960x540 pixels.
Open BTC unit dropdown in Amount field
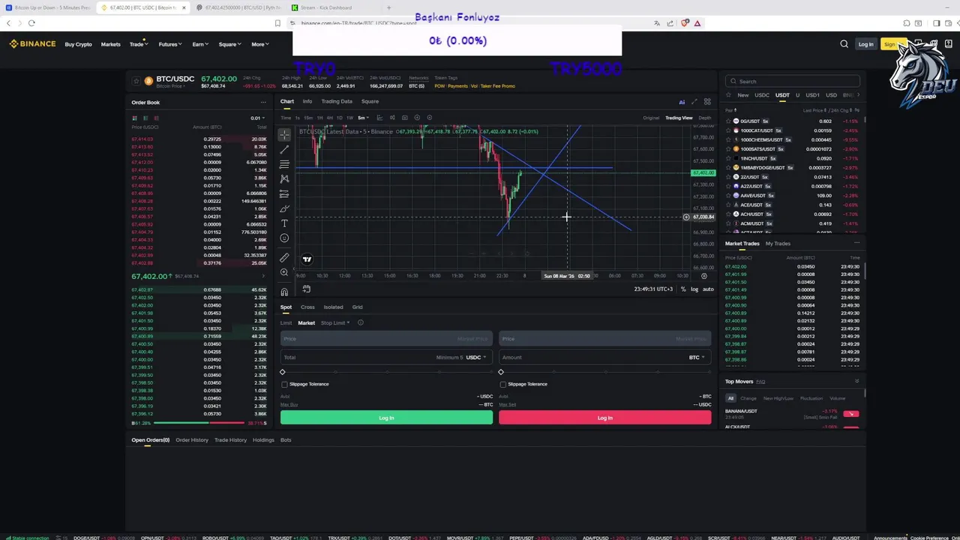[697, 357]
